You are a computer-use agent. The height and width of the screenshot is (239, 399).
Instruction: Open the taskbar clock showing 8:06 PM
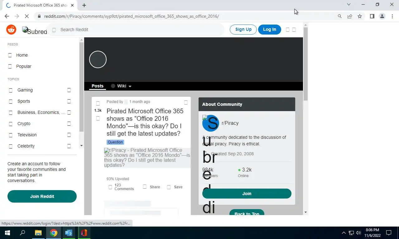point(372,233)
